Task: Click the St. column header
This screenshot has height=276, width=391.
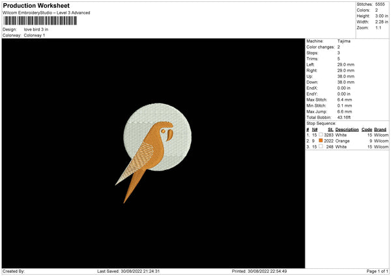Action: (x=331, y=129)
